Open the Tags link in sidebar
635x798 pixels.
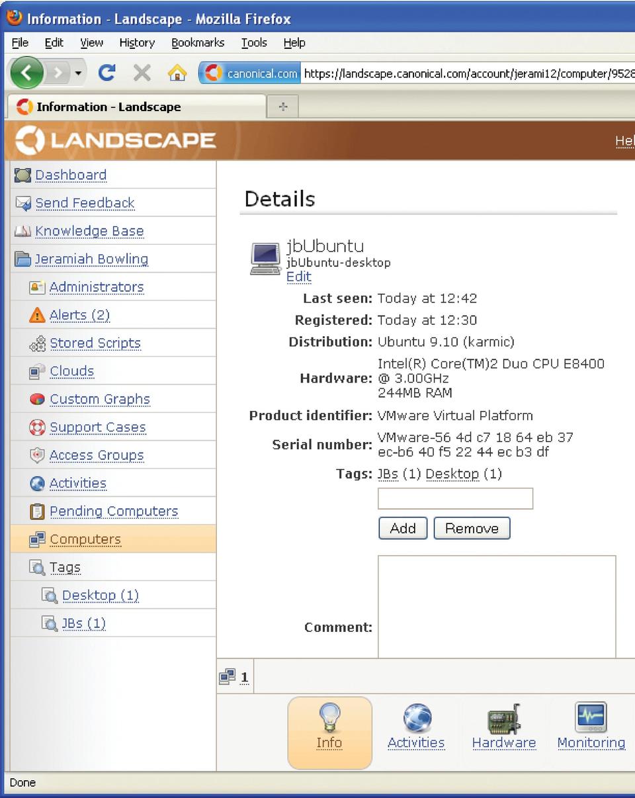(x=65, y=567)
